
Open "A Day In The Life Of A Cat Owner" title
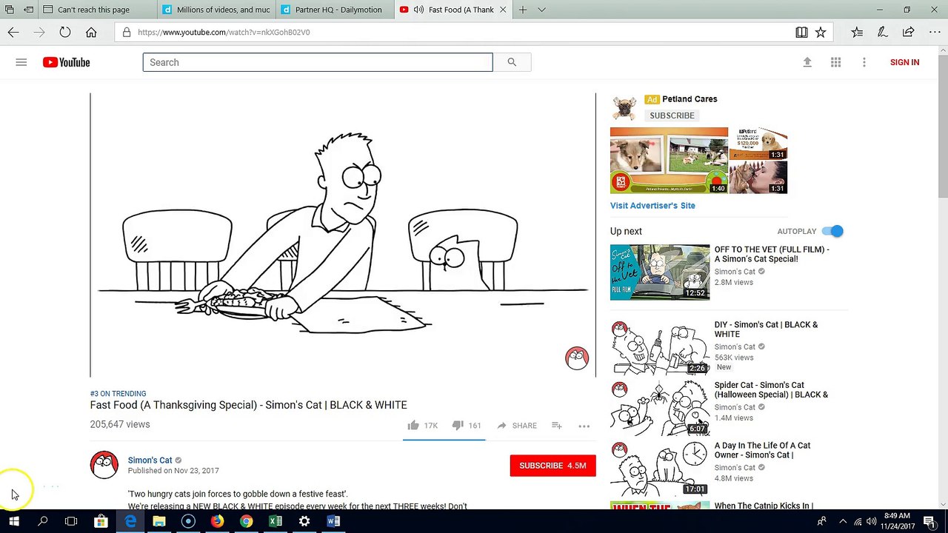click(x=762, y=450)
